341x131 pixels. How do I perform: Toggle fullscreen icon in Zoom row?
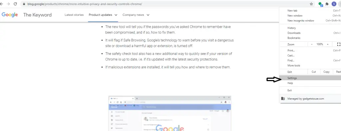point(339,44)
